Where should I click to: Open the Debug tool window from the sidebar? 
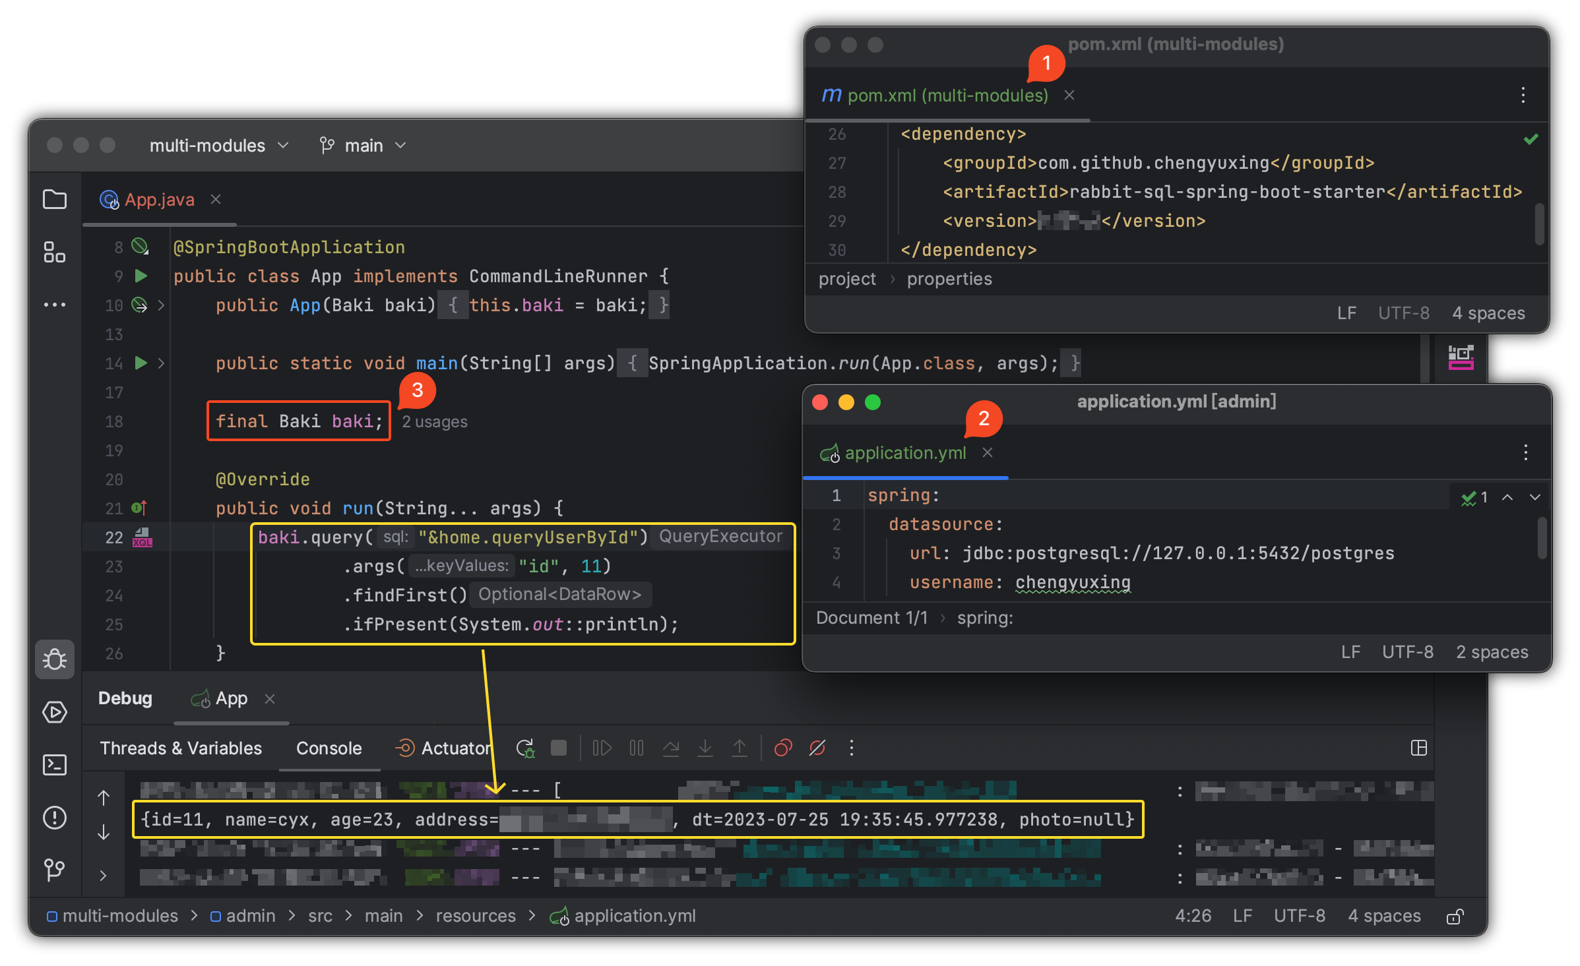55,659
